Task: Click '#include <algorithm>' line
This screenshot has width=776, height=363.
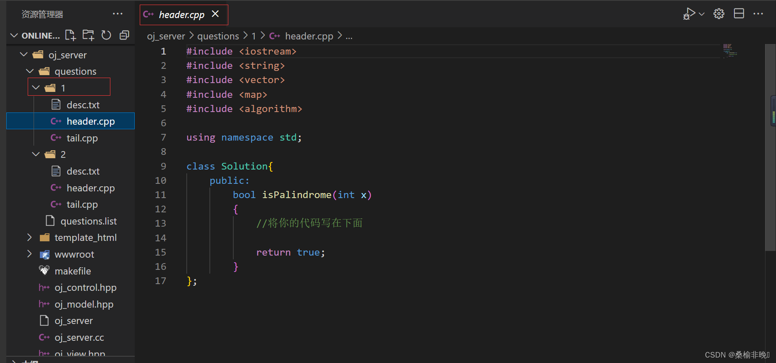Action: (244, 109)
